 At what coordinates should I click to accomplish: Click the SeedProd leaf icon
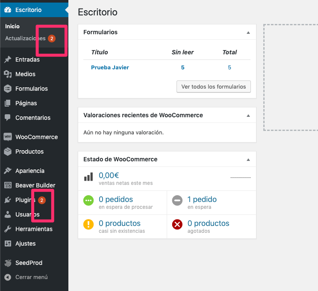(x=8, y=263)
